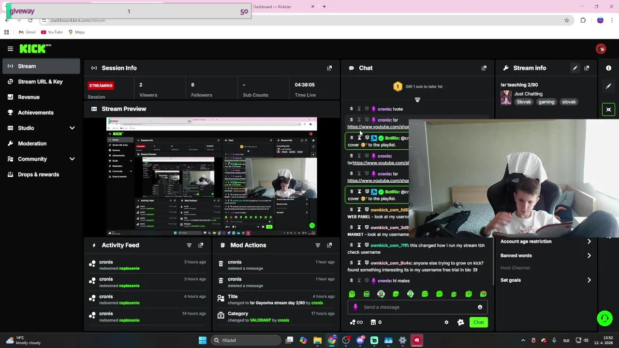Pop out the Session Info panel

329,68
